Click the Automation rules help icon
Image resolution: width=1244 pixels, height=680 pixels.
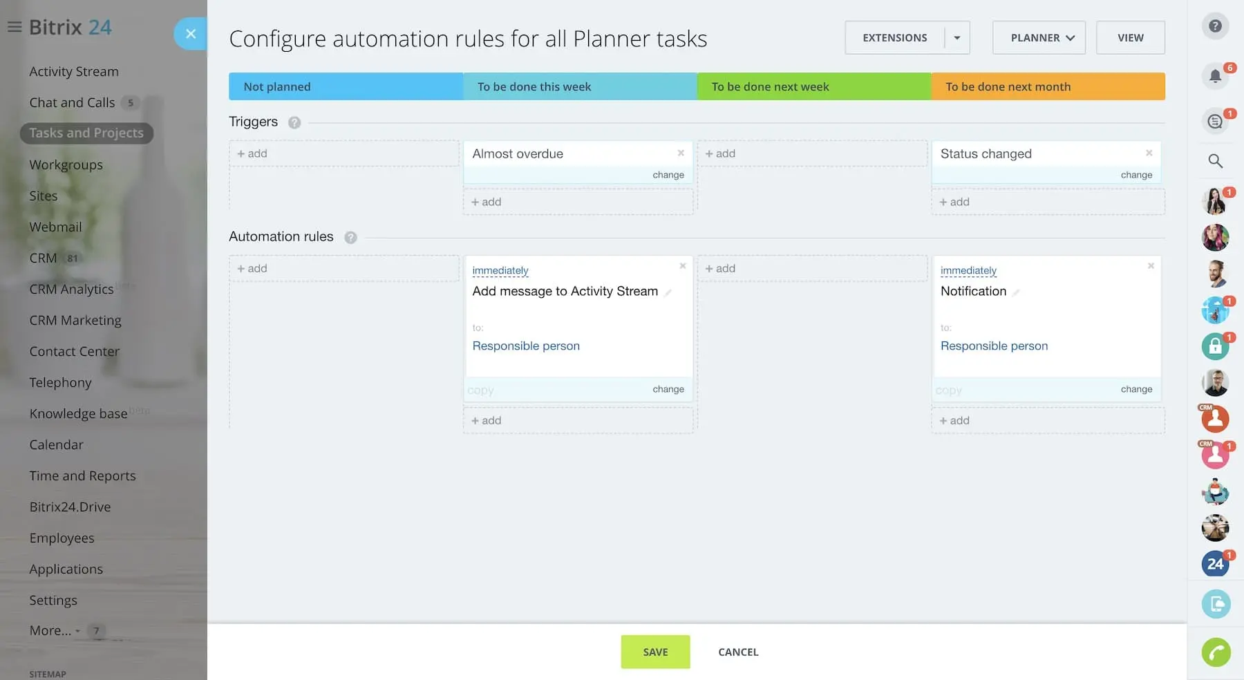click(350, 238)
